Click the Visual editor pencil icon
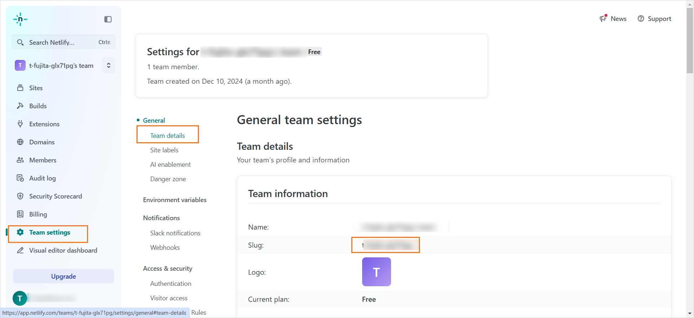Screen dimensions: 694x318 (20, 250)
